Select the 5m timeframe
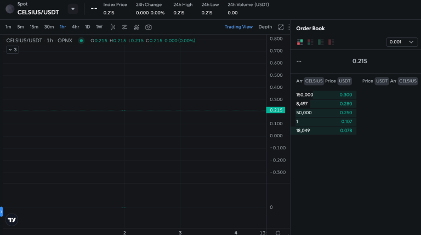The height and width of the screenshot is (235, 421). (20, 27)
